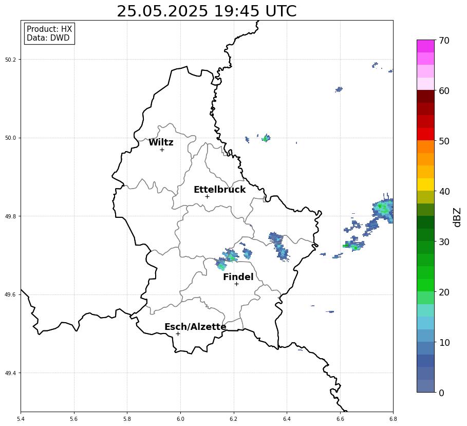The width and height of the screenshot is (467, 426).
Task: Click the longitude label 5.6
Action: [x=74, y=419]
